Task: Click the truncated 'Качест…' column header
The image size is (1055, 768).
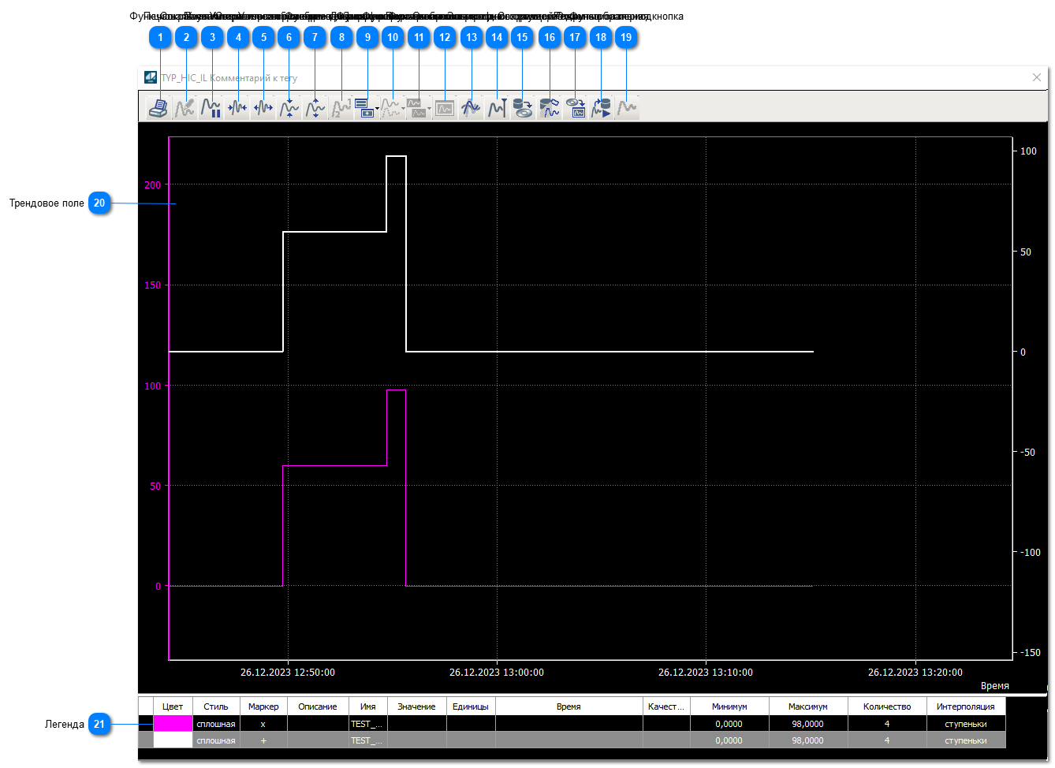Action: pyautogui.click(x=666, y=706)
